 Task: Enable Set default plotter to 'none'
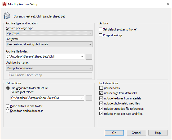pos(101,29)
